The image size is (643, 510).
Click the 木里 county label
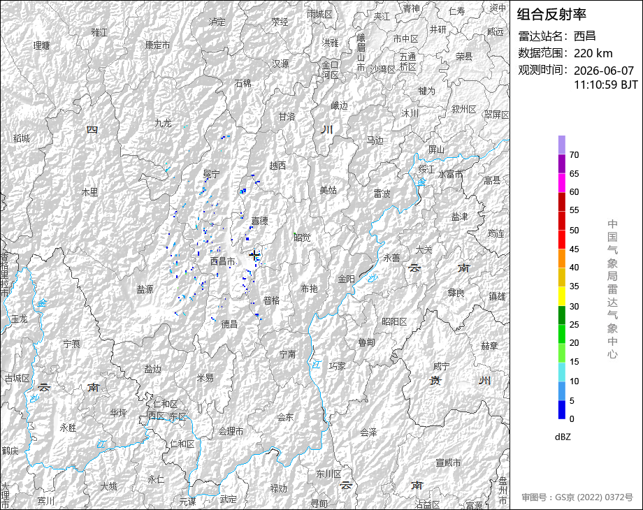pos(89,192)
